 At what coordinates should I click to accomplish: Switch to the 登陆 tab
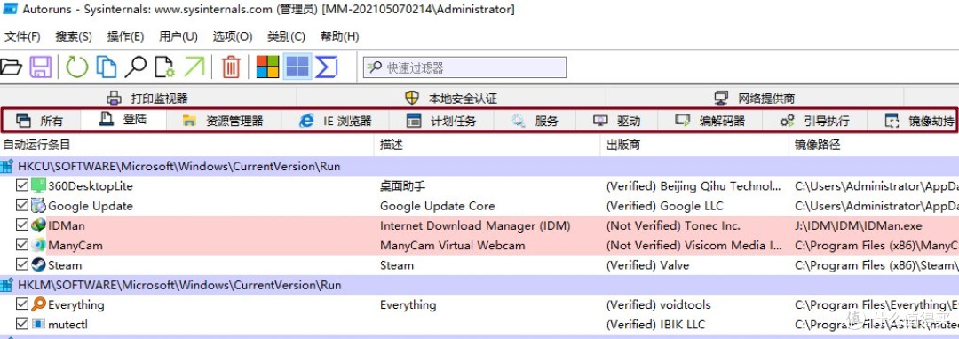click(123, 120)
